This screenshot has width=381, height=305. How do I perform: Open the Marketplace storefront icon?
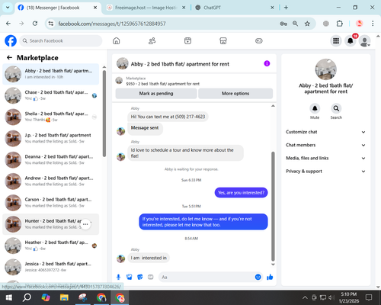pyautogui.click(x=223, y=40)
